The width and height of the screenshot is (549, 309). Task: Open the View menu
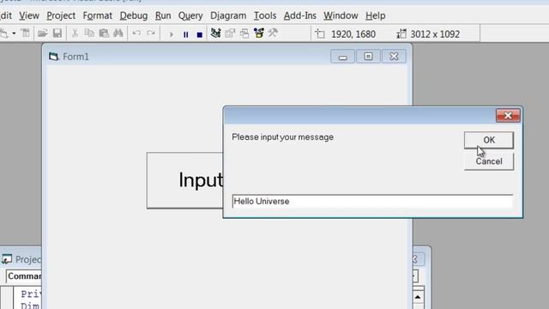29,15
